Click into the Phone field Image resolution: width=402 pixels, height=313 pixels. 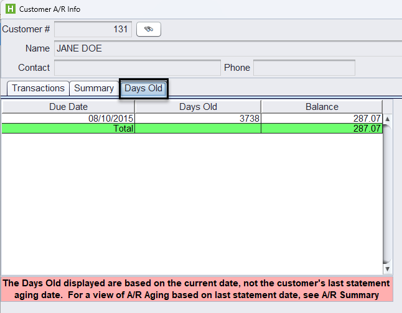(304, 68)
